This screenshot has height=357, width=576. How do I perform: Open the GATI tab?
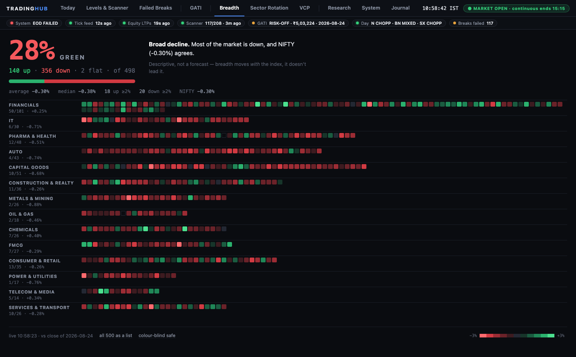click(x=196, y=8)
